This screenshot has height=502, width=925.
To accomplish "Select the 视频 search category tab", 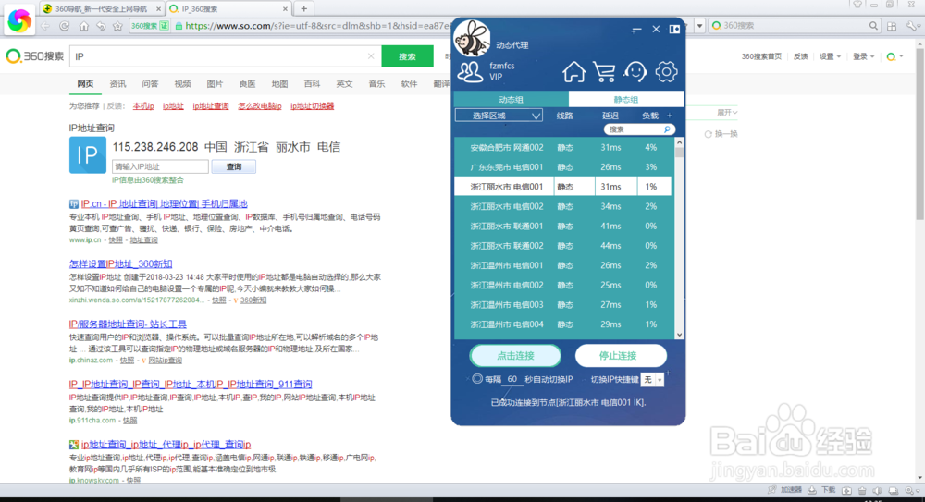I will click(182, 84).
